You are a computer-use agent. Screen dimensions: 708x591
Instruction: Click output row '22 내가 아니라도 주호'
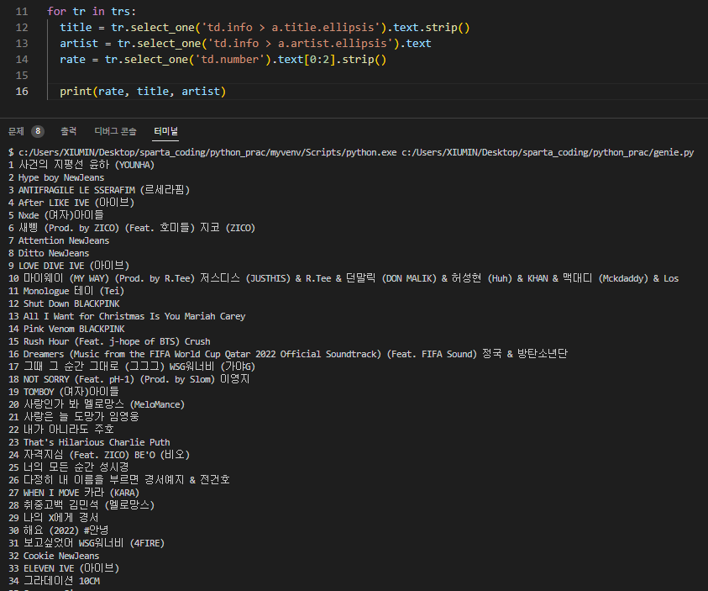pyautogui.click(x=61, y=430)
